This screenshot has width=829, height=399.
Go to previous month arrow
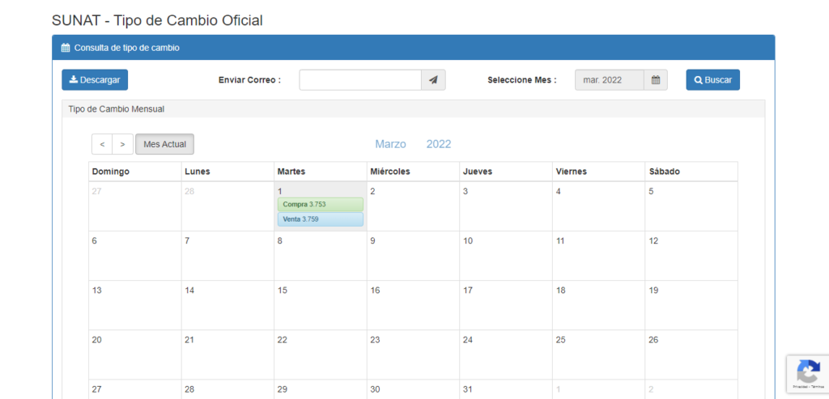pos(102,144)
